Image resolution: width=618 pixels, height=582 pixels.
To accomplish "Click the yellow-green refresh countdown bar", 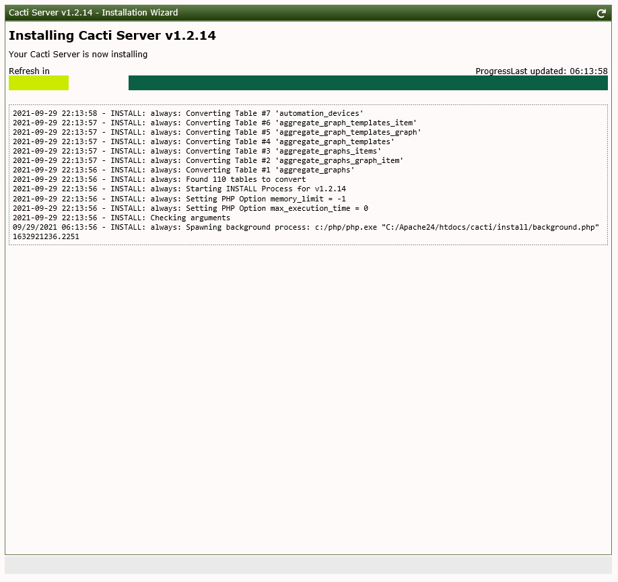I will point(38,83).
